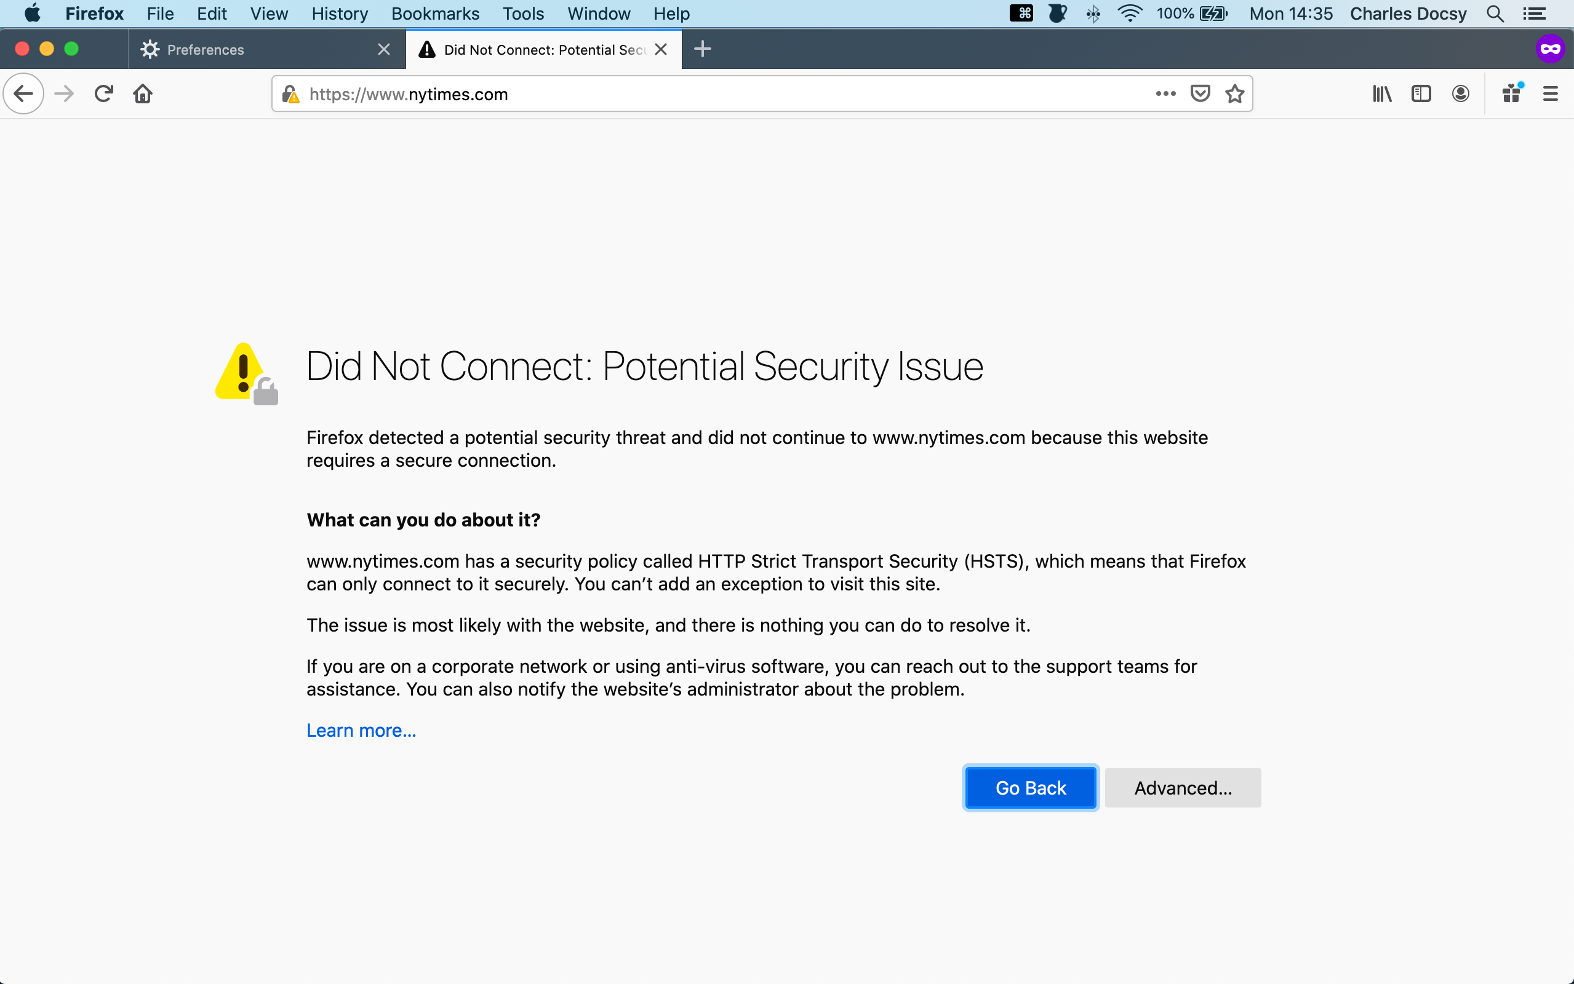
Task: Show sidebars toolbar icon
Action: (x=1420, y=93)
